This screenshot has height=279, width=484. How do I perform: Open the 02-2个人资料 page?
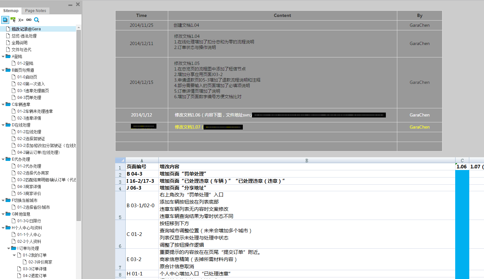(29, 241)
